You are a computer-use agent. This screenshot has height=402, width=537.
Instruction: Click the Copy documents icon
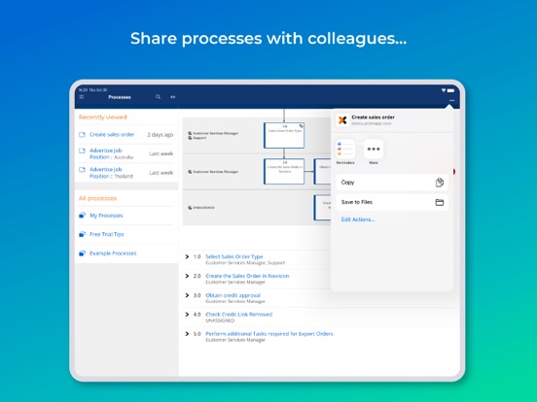click(440, 183)
